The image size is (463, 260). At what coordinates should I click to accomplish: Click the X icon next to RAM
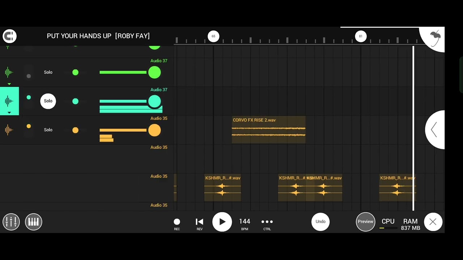[x=433, y=222]
